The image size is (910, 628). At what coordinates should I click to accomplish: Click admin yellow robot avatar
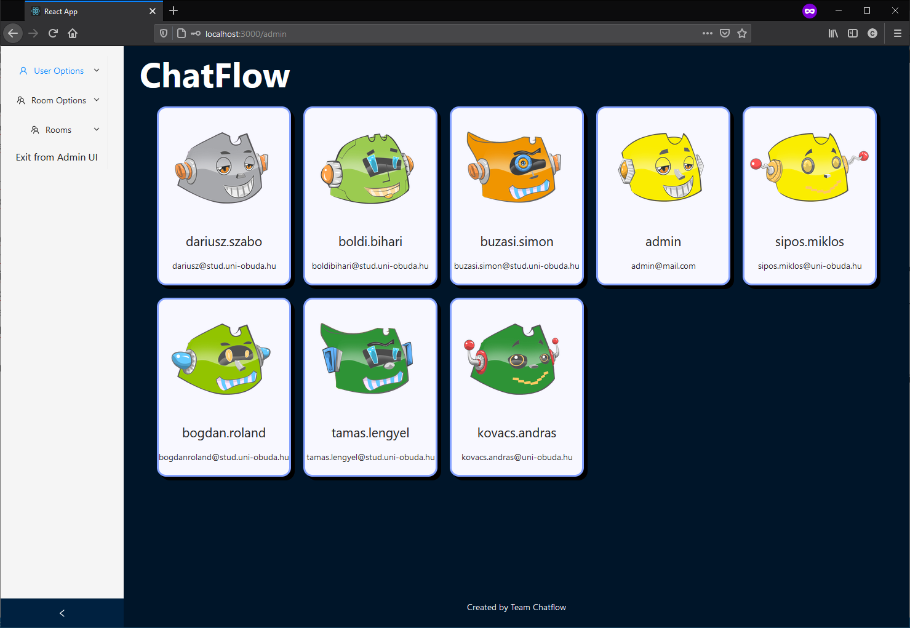(661, 167)
